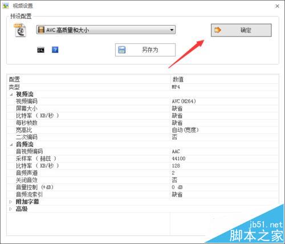Select the 屏幕大小 setting row
This screenshot has width=285, height=244.
tap(142, 108)
